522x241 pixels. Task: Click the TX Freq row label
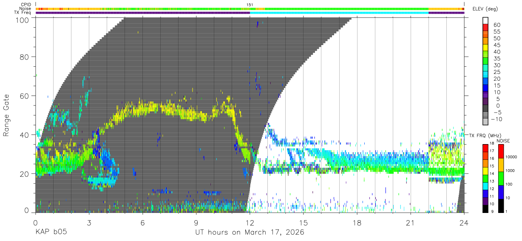tap(23, 12)
